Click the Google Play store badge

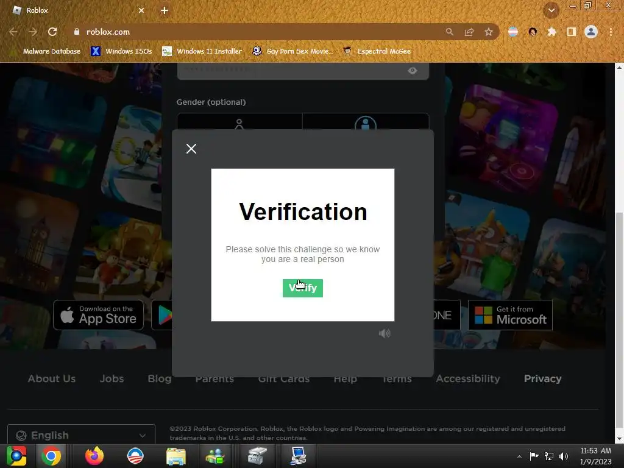(162, 315)
